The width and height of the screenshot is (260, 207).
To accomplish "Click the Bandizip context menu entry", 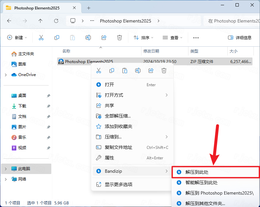I will 132,171.
